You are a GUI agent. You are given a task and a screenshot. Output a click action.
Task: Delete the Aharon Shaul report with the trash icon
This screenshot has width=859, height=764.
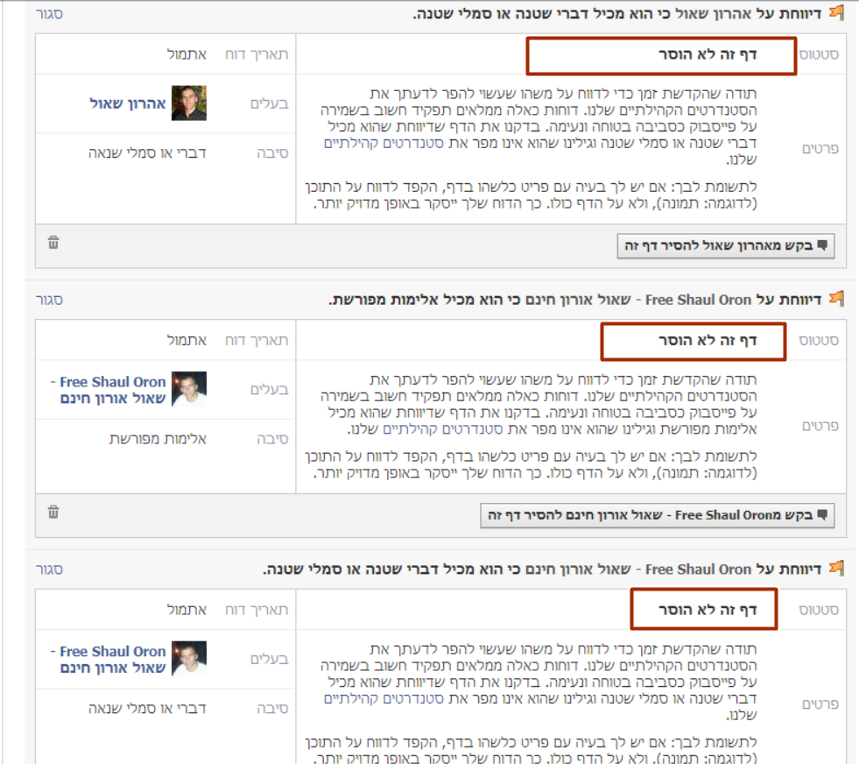[53, 243]
